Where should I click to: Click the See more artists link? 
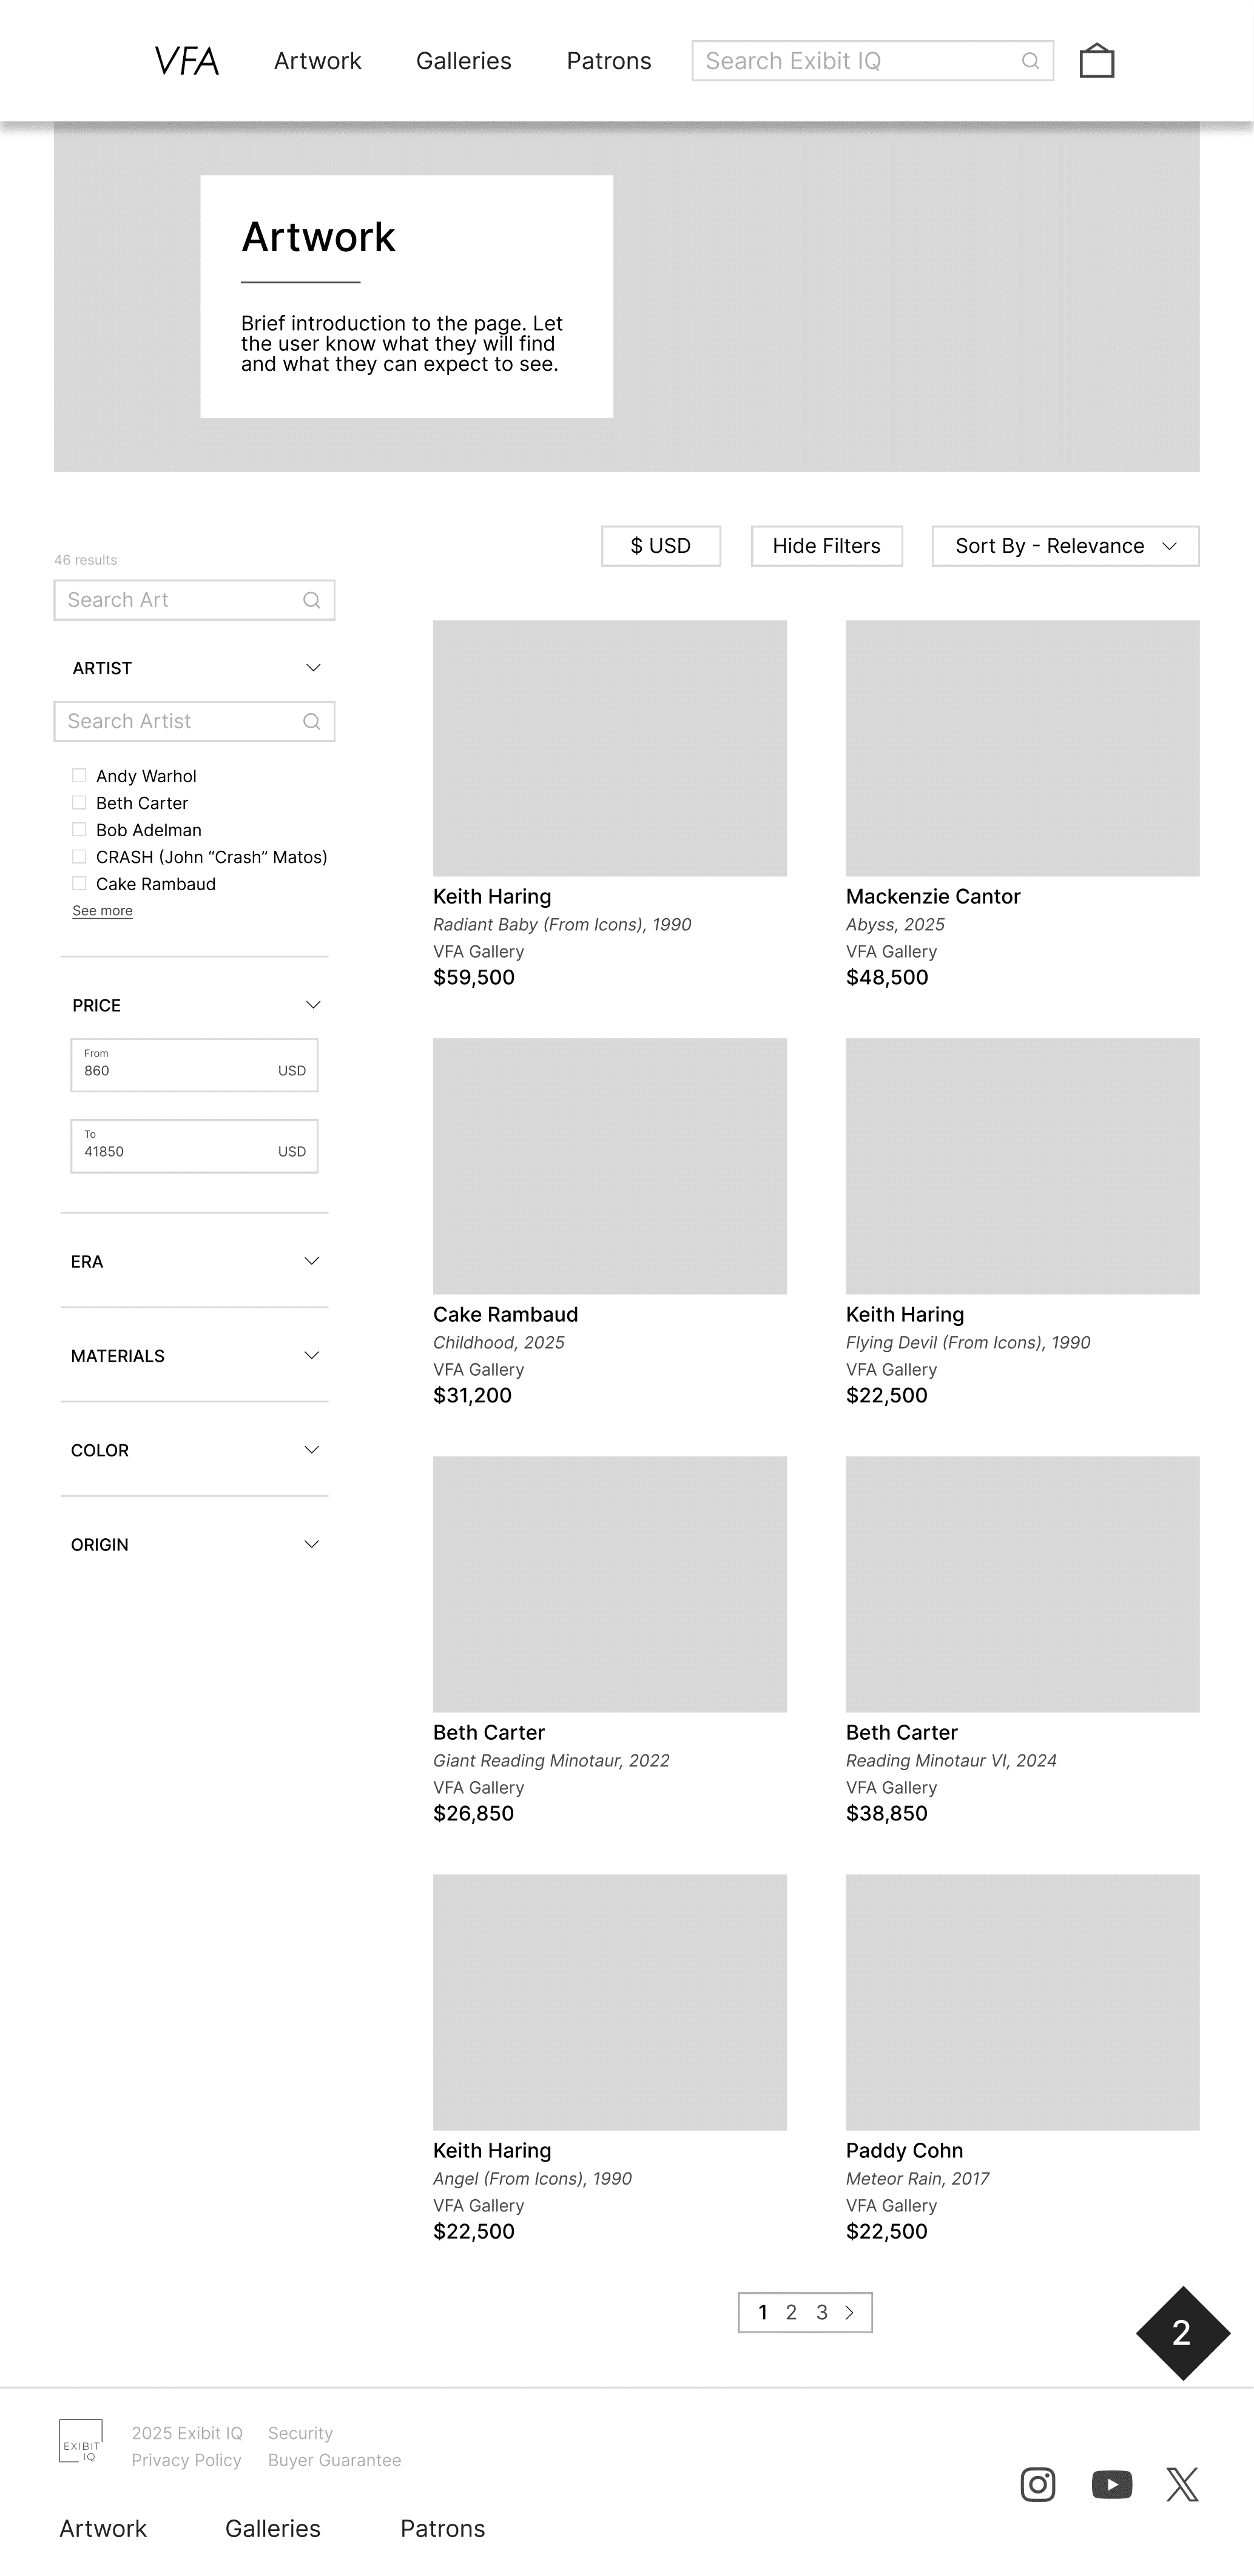tap(102, 910)
